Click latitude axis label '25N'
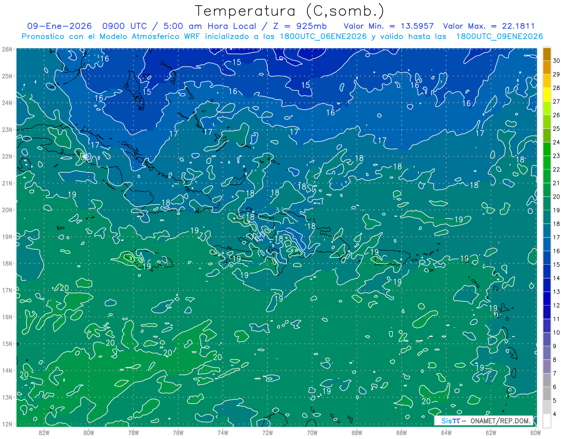 pos(8,76)
